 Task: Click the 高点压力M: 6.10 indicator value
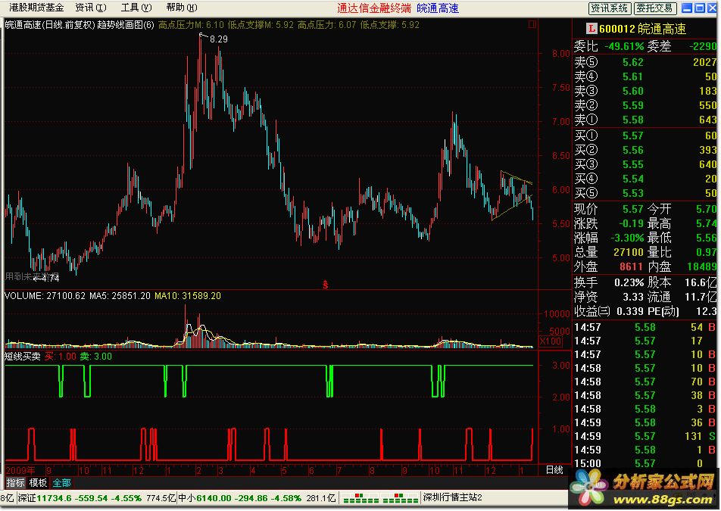pyautogui.click(x=192, y=25)
